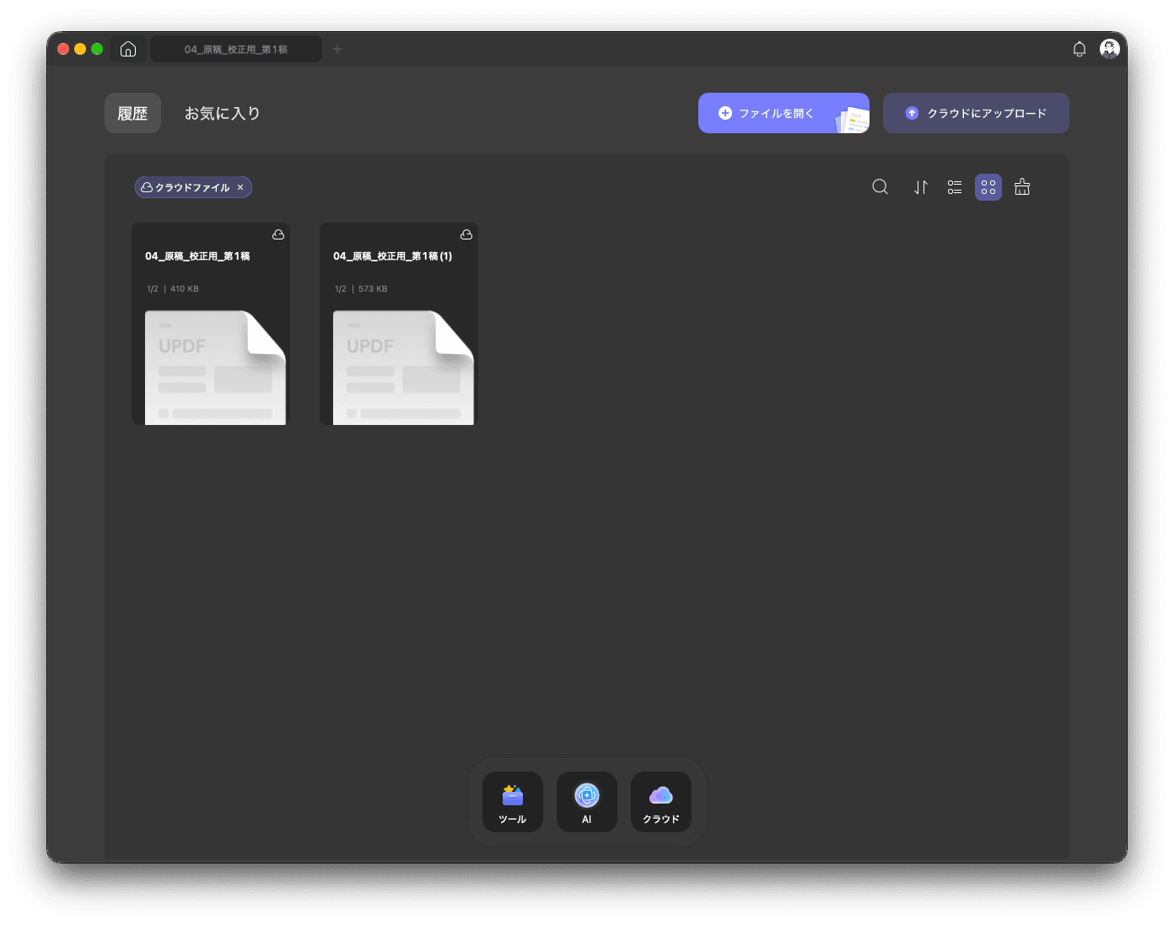Add a new tab with plus icon
The height and width of the screenshot is (925, 1174).
[x=337, y=49]
